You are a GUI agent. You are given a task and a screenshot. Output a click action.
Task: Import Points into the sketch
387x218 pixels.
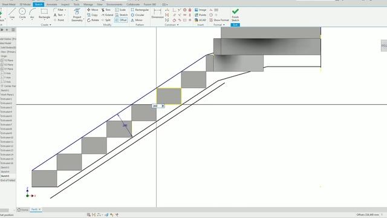(200, 15)
